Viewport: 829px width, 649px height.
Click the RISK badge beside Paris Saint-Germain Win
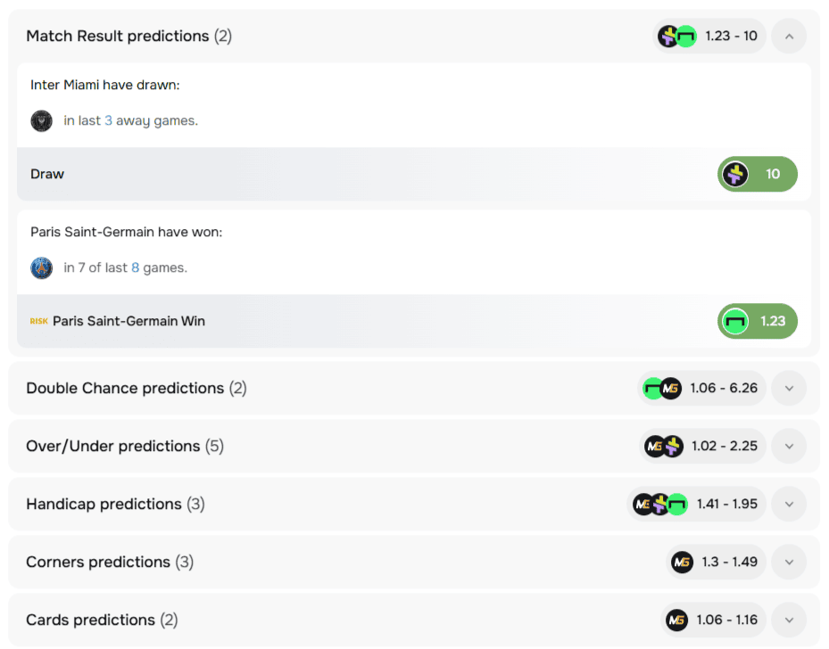[38, 321]
